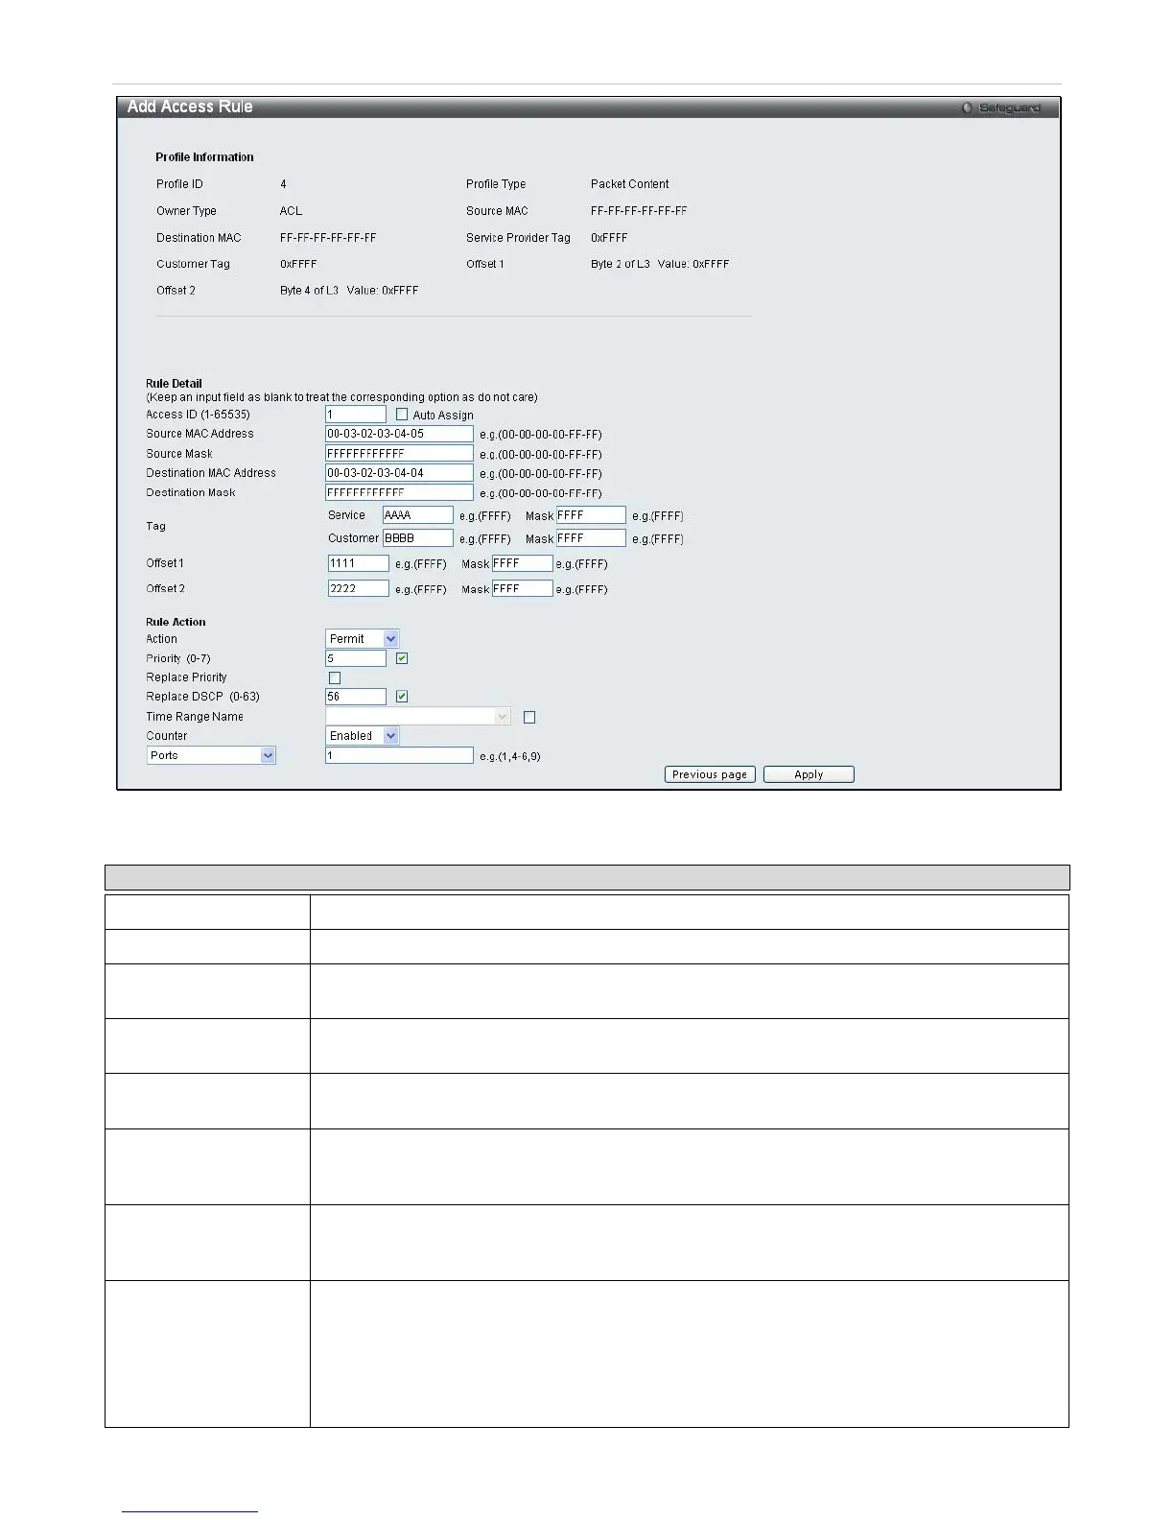Screen dimensions: 1174x1520
Task: Click the Source Mask input field
Action: coord(400,453)
